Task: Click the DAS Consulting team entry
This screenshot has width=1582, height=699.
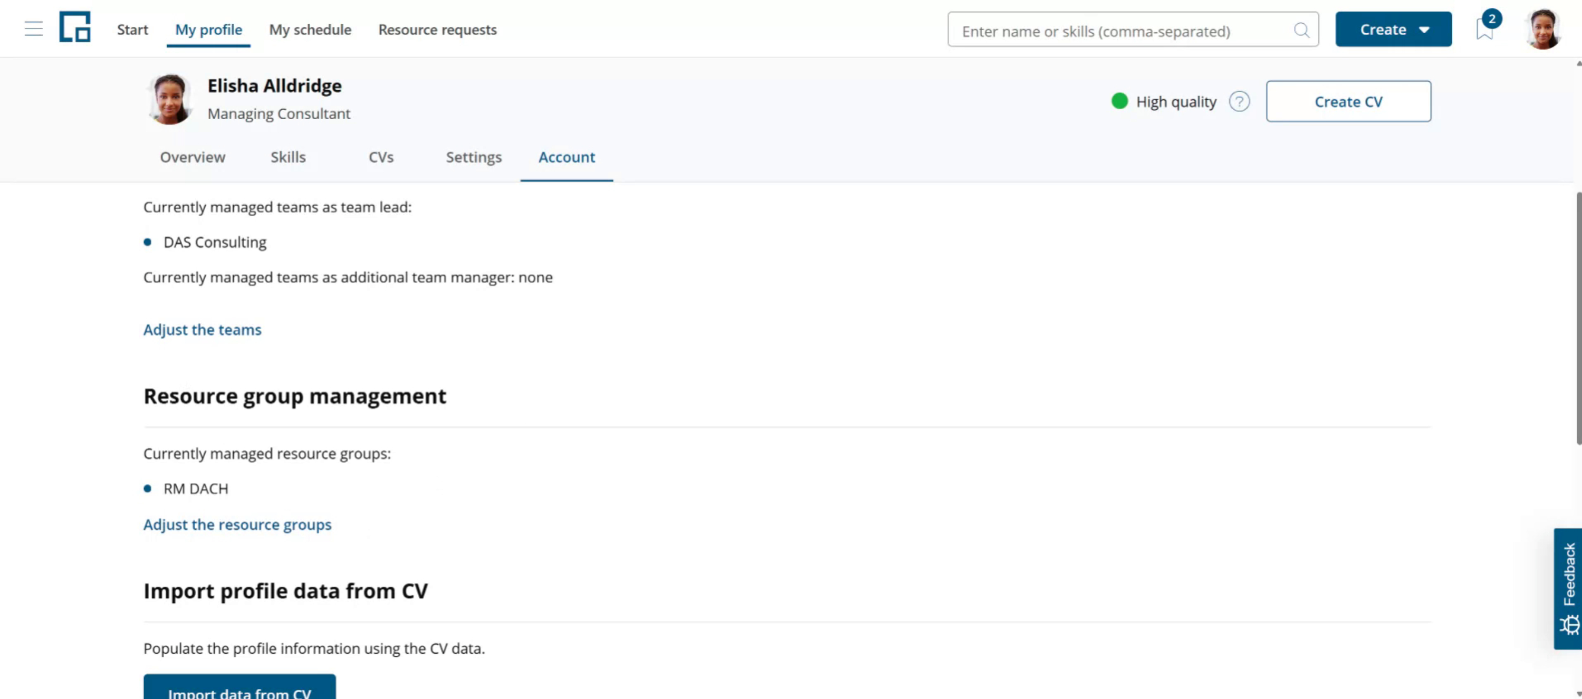Action: 215,242
